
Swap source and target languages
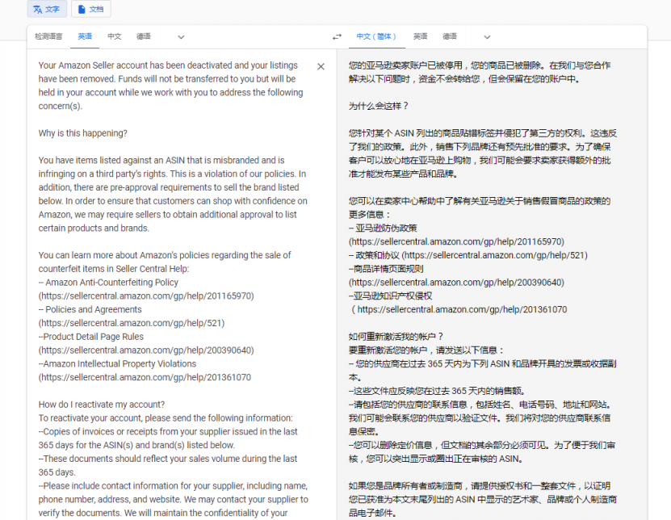(338, 37)
